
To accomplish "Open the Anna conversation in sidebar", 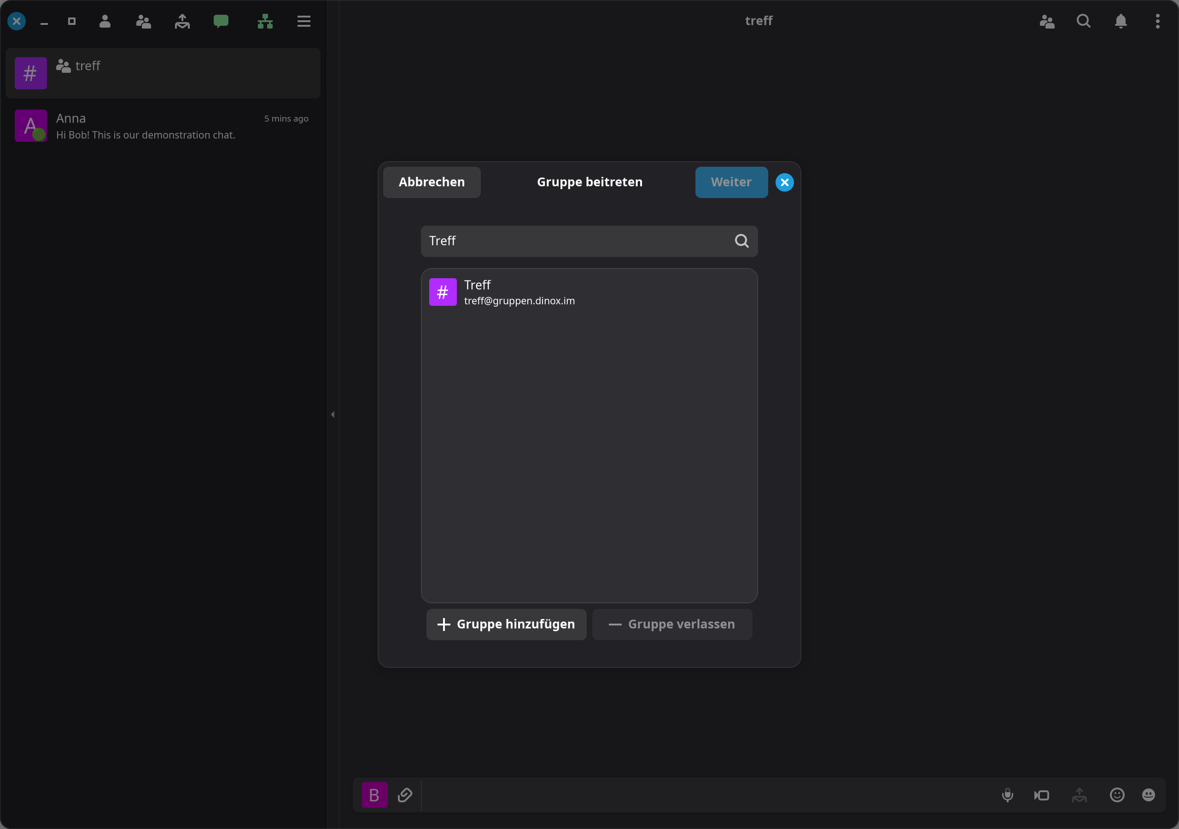I will pyautogui.click(x=163, y=126).
